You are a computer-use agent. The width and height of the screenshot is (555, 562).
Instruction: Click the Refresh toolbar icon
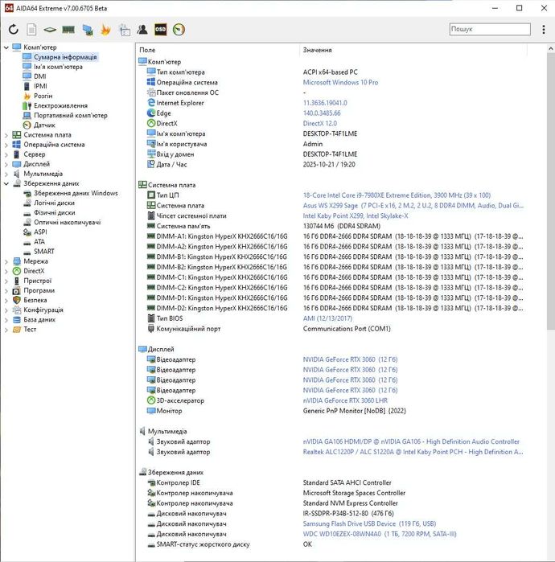pos(14,30)
